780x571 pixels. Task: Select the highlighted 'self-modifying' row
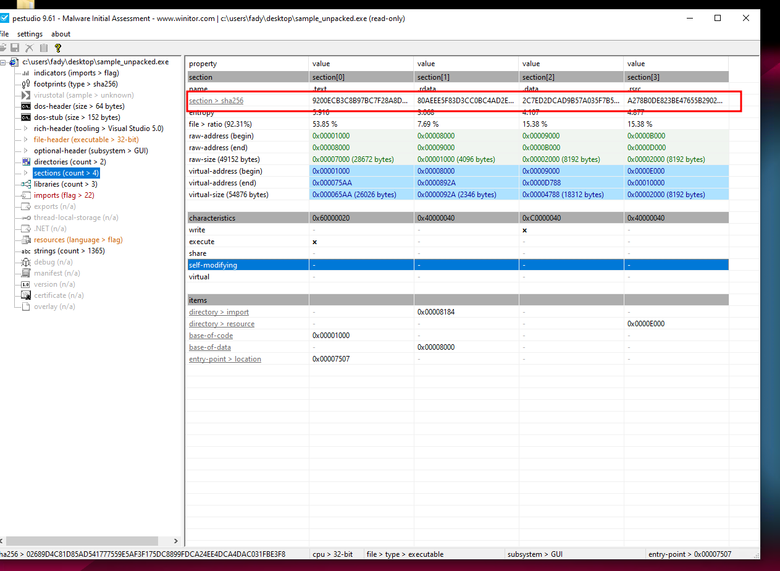pyautogui.click(x=458, y=265)
